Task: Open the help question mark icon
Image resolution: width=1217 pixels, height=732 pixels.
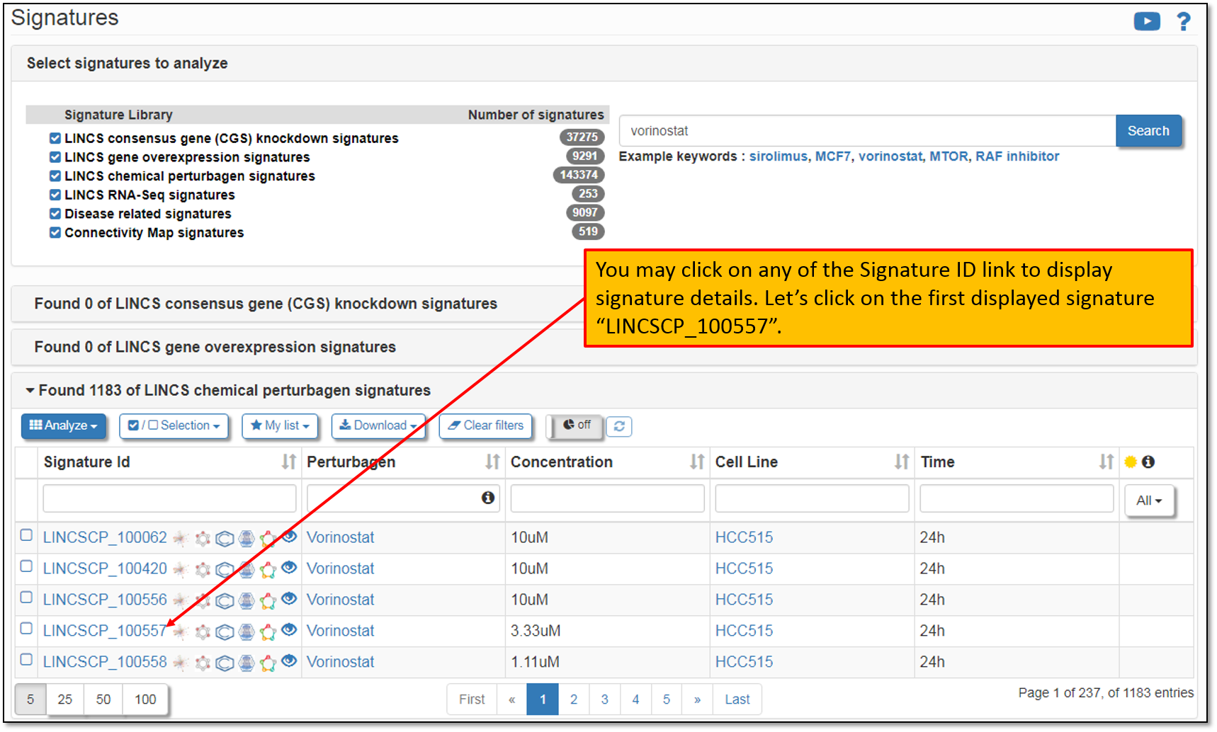Action: [x=1183, y=21]
